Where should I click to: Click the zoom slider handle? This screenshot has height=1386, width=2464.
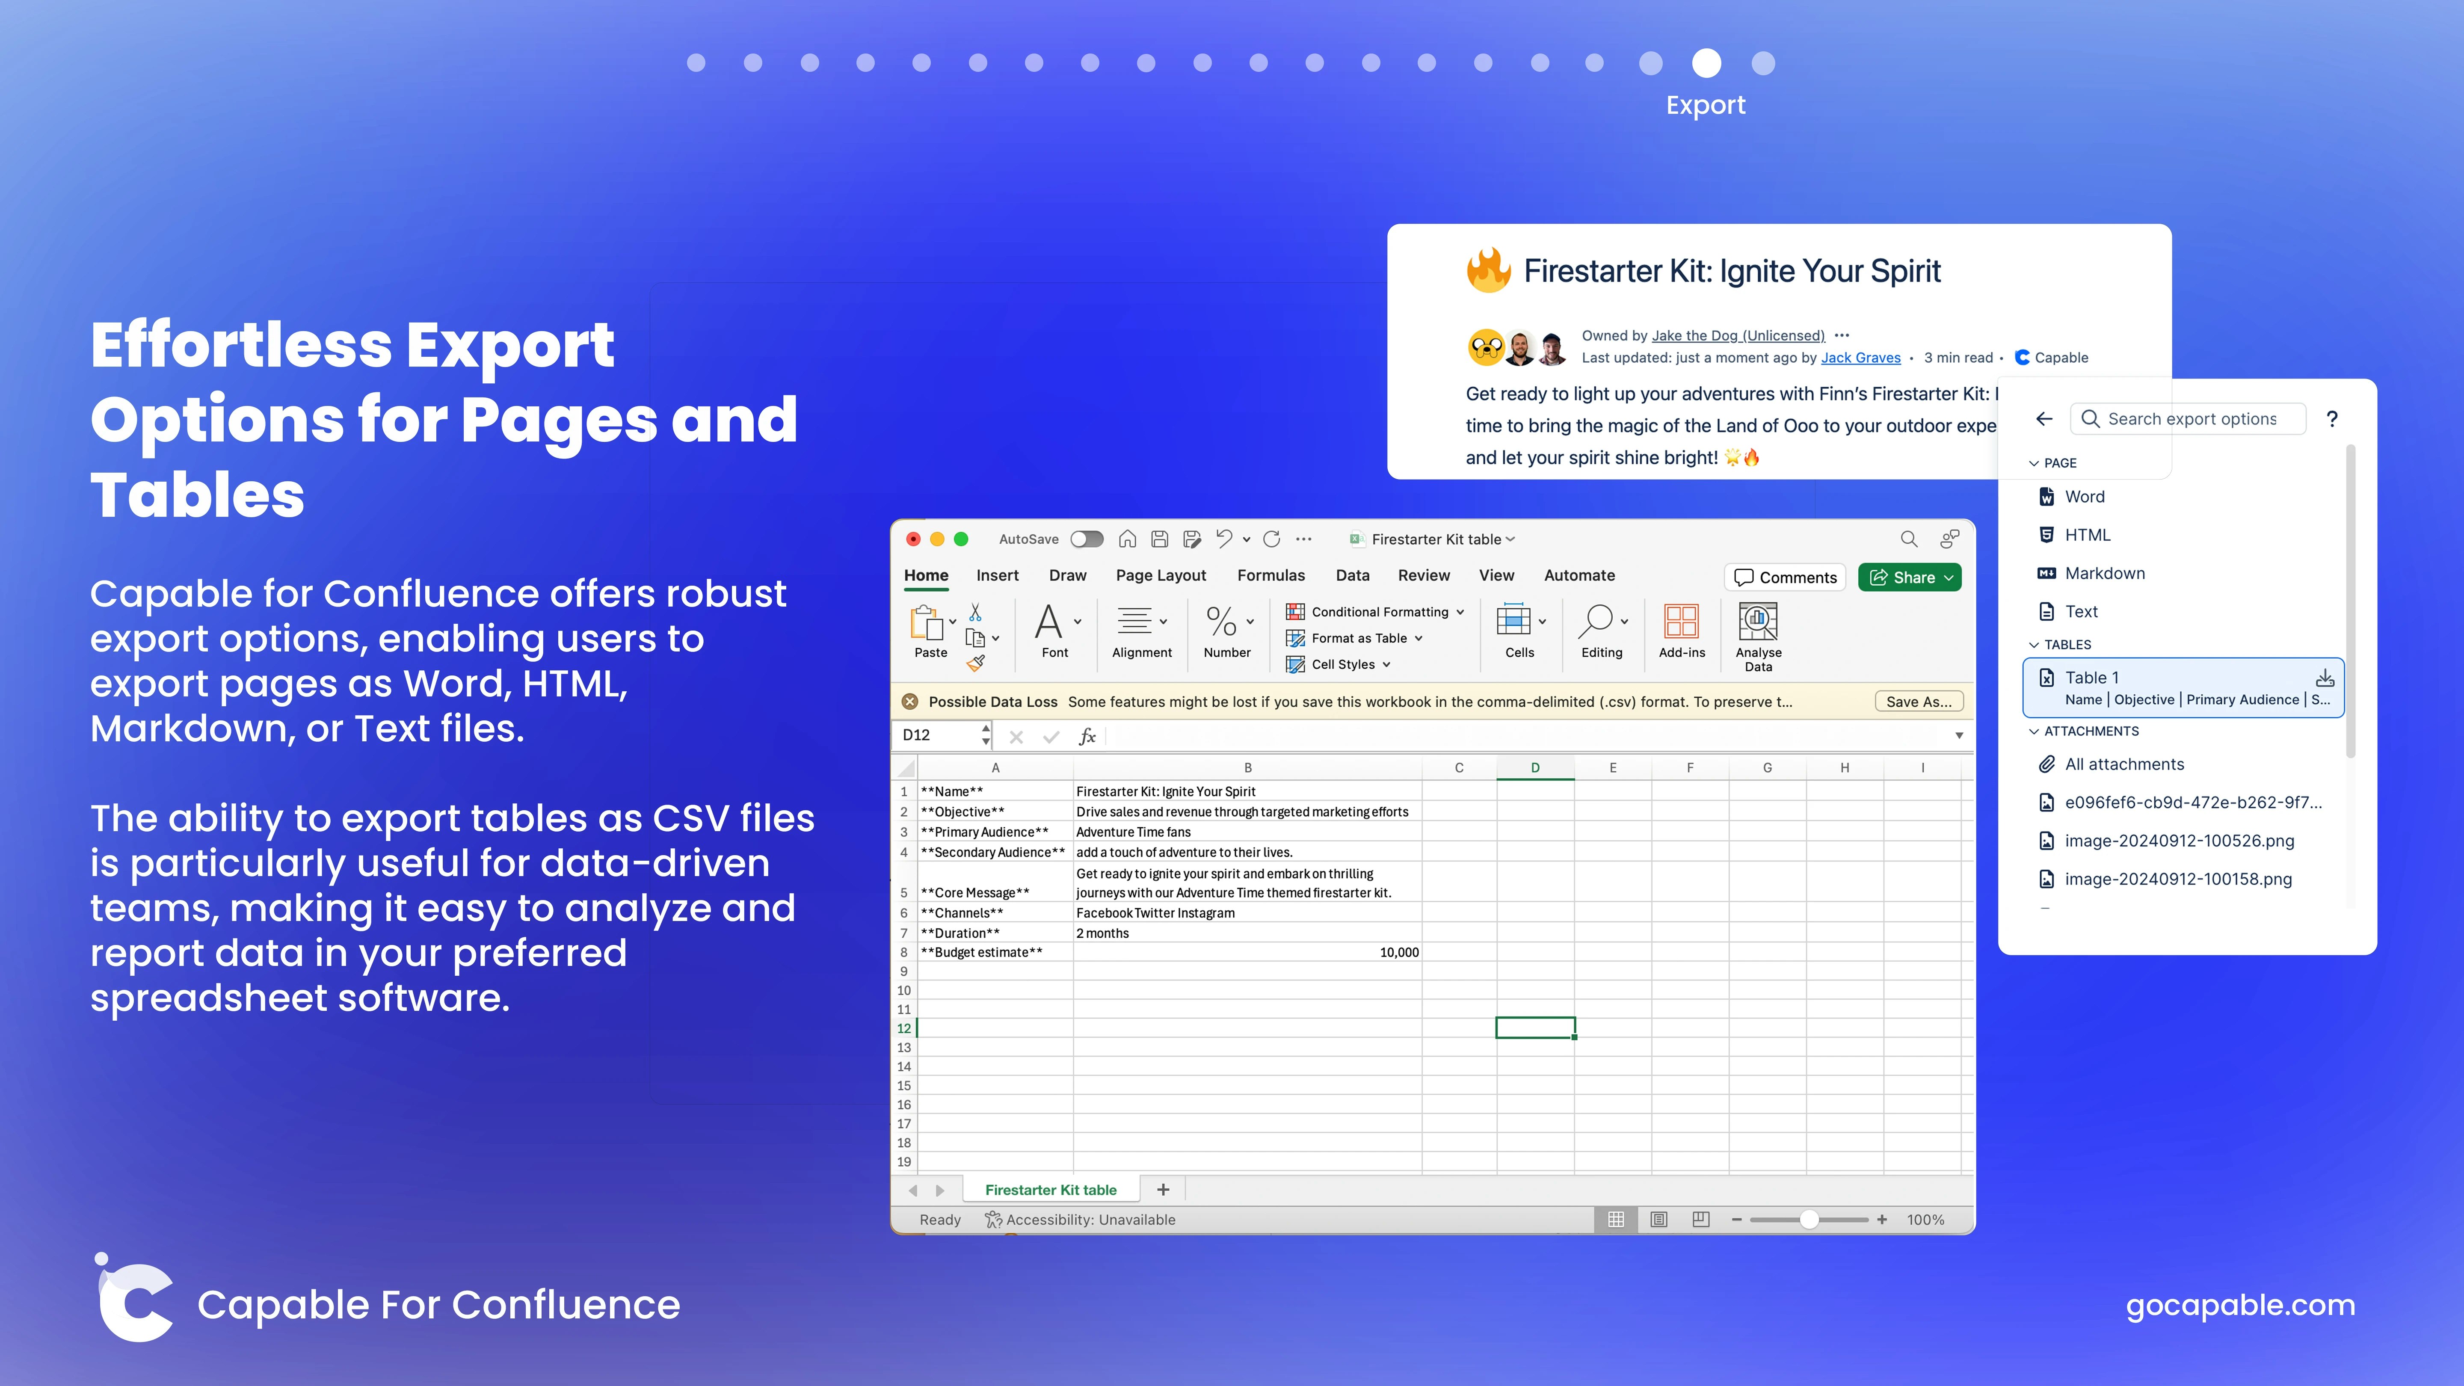(x=1809, y=1220)
